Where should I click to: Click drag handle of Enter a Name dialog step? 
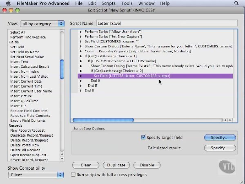tap(80, 47)
